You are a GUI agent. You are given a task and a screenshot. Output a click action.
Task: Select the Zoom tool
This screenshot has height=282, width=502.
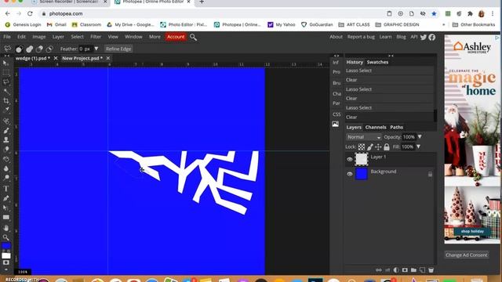click(5, 237)
